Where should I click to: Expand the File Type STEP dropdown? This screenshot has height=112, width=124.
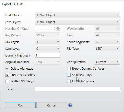[107, 49]
